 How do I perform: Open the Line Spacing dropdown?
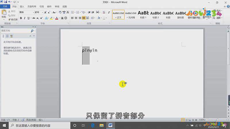pyautogui.click(x=93, y=18)
